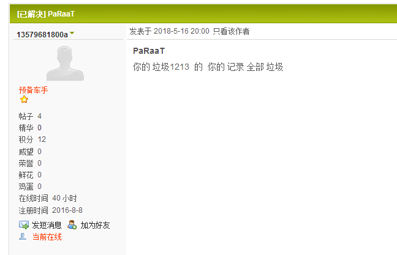Click the post timestamp 2018-5-16 20:00
Image resolution: width=397 pixels, height=255 pixels.
click(181, 31)
